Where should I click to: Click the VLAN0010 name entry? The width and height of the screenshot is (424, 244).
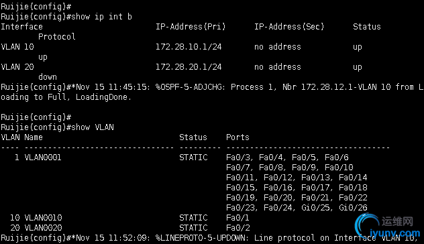(43, 217)
